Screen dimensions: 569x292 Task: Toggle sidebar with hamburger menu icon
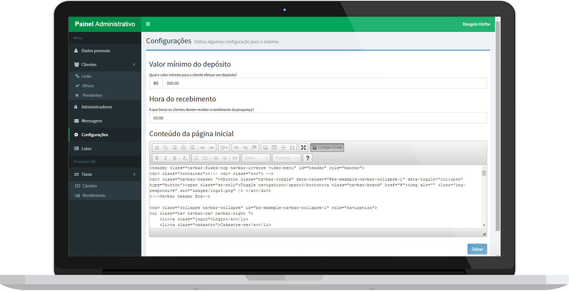coord(148,24)
